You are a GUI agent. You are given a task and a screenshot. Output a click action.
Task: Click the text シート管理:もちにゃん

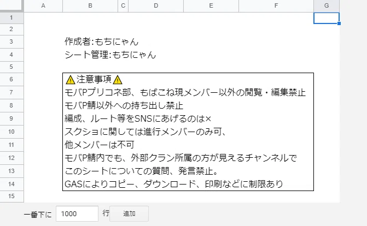110,55
